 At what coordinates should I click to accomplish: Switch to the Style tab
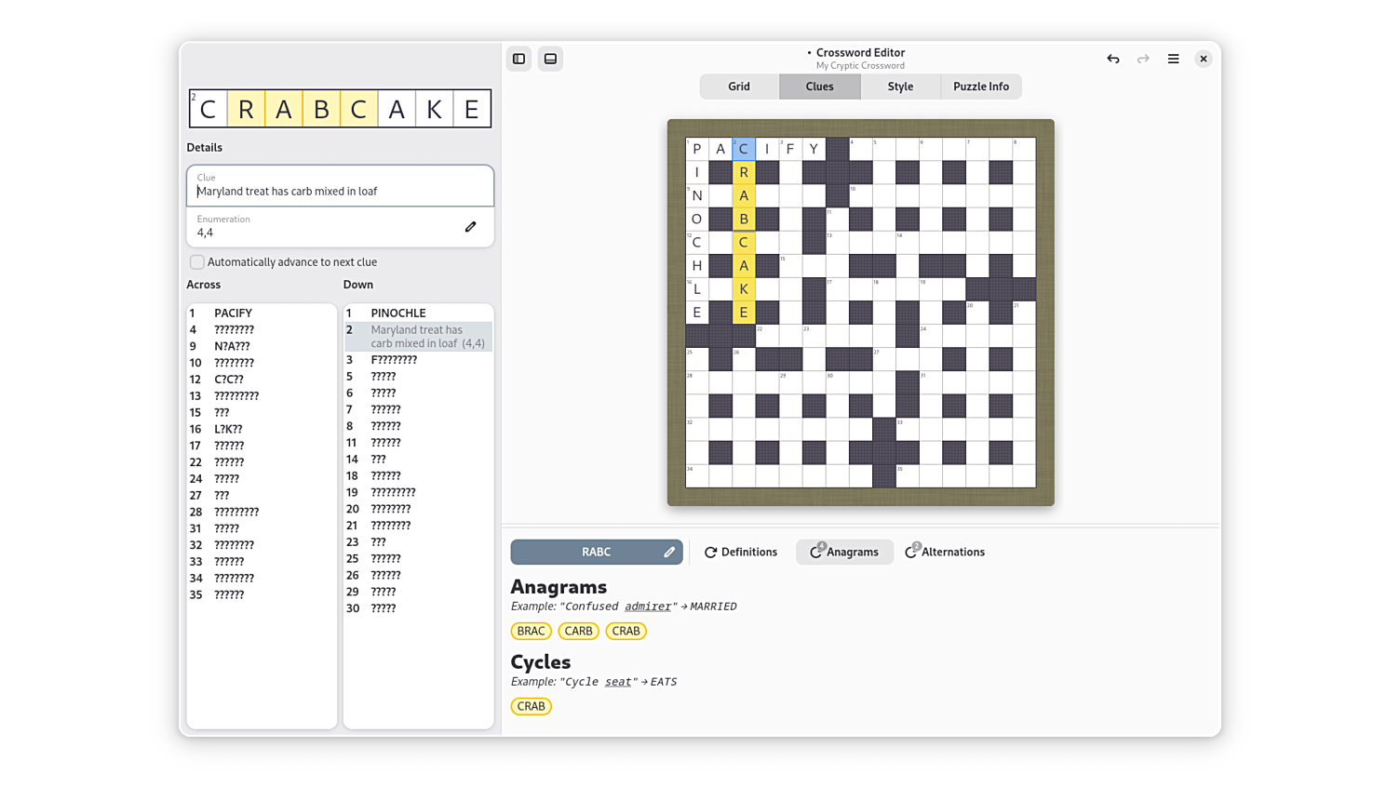[900, 87]
